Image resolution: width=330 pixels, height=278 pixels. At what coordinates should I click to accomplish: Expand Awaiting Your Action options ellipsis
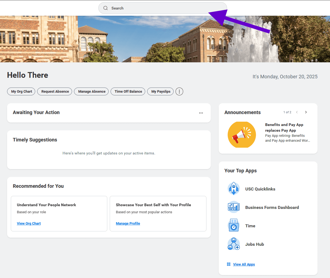pyautogui.click(x=201, y=113)
